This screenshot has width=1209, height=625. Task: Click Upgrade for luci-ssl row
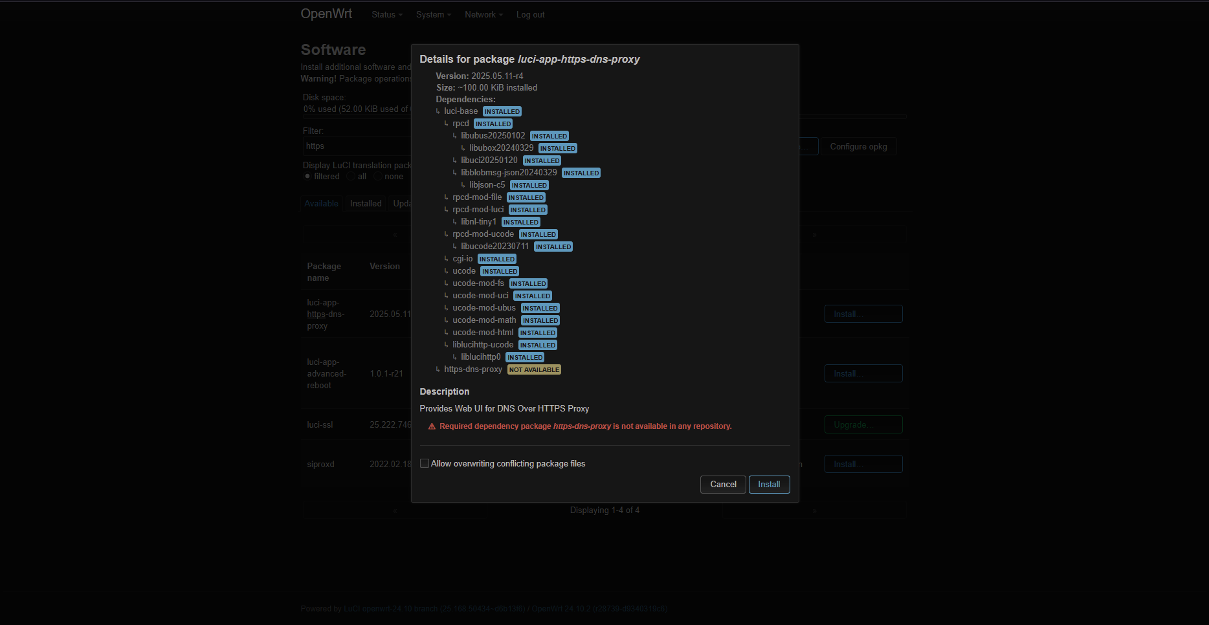(x=863, y=424)
